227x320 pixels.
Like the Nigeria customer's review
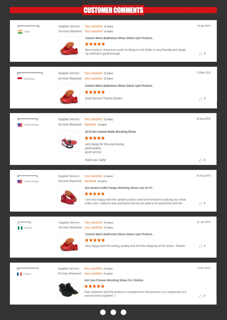(201, 246)
